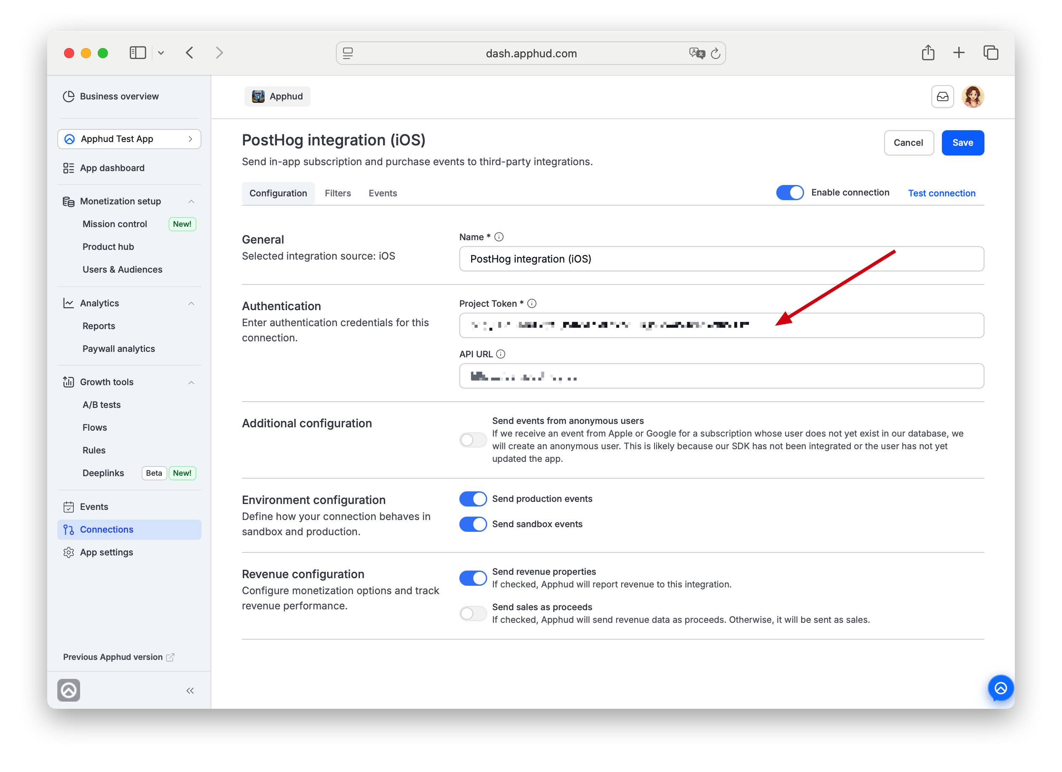Click the Events calendar icon
The image size is (1062, 772).
[x=68, y=507]
